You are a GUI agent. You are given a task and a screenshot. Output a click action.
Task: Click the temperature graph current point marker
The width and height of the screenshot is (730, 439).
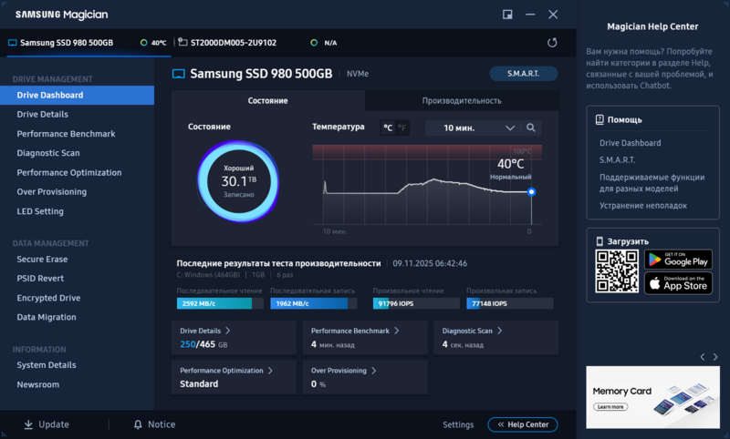pyautogui.click(x=531, y=192)
